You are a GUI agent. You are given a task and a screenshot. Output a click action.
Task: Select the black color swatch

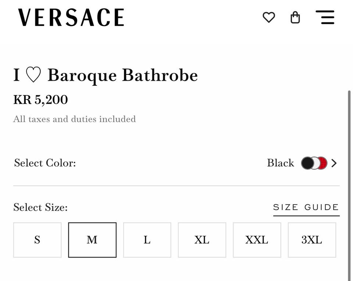tap(307, 163)
